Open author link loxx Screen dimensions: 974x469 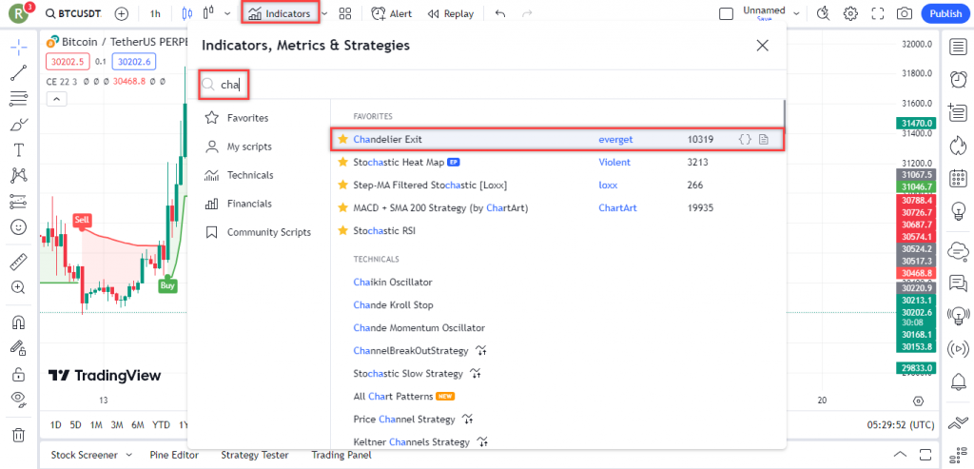608,186
